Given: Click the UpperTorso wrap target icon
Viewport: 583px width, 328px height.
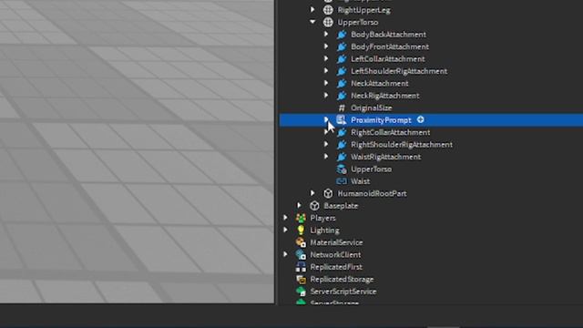Looking at the screenshot, I should pos(342,169).
